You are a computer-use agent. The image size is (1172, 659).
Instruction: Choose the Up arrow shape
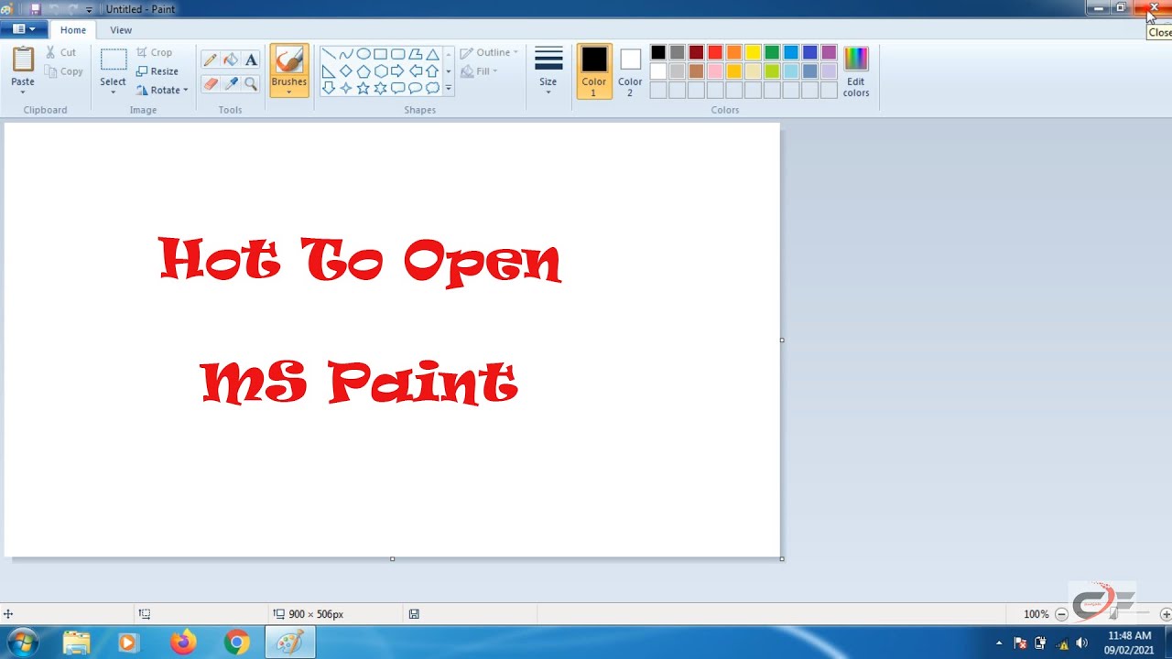click(432, 71)
